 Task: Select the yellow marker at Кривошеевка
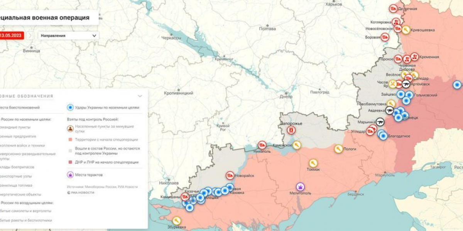(x=406, y=30)
